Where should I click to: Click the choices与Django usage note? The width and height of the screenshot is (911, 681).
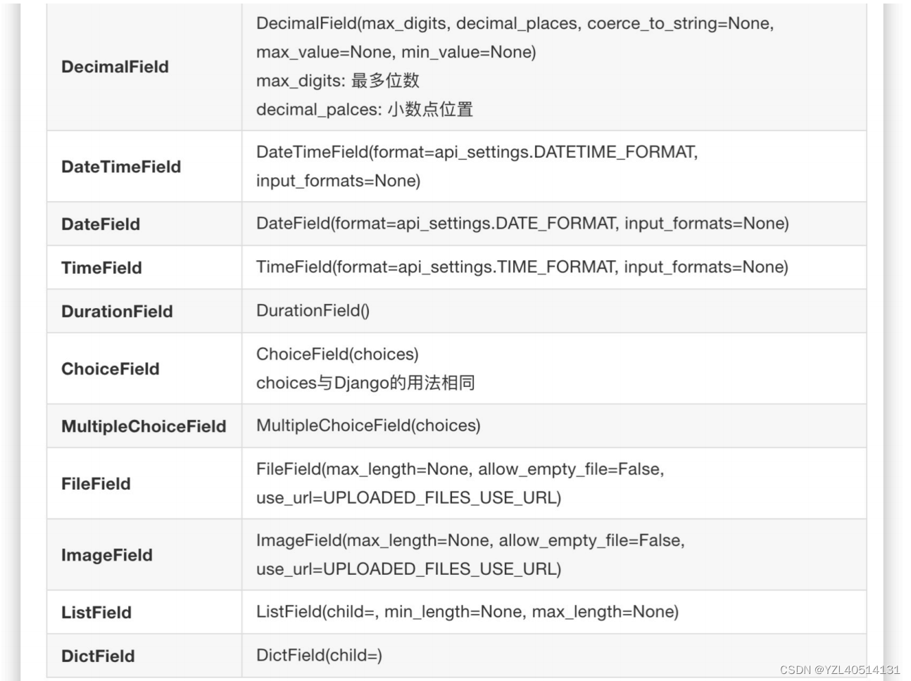click(365, 383)
